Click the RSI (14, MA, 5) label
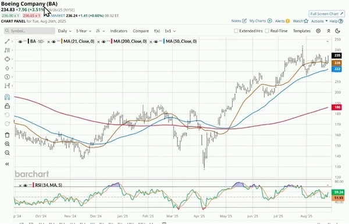Image resolution: width=349 pixels, height=224 pixels. (x=48, y=185)
